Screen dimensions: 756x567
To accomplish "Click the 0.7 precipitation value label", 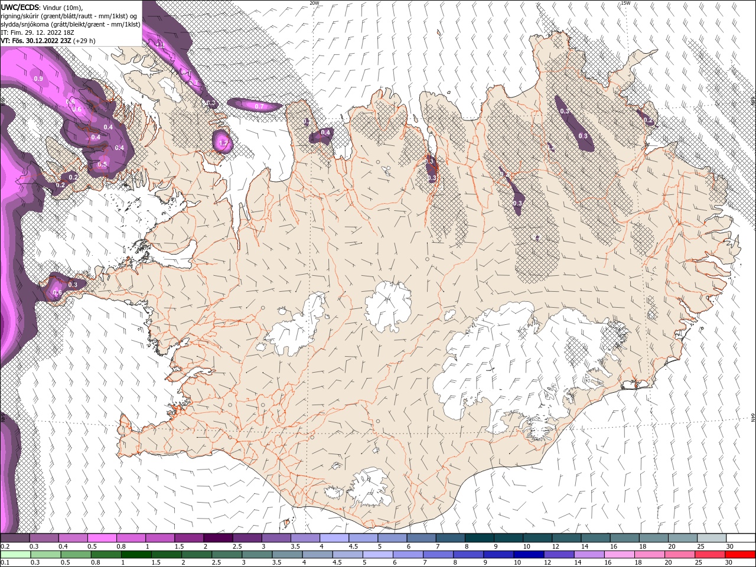I will 259,106.
